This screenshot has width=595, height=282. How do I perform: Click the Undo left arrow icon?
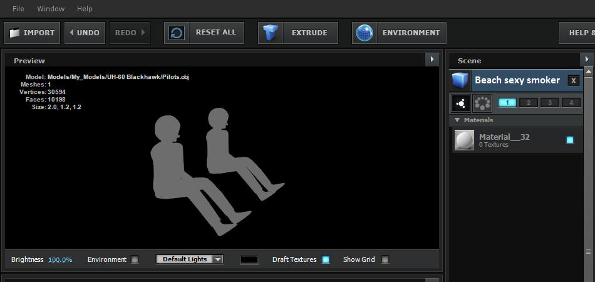[x=72, y=33]
